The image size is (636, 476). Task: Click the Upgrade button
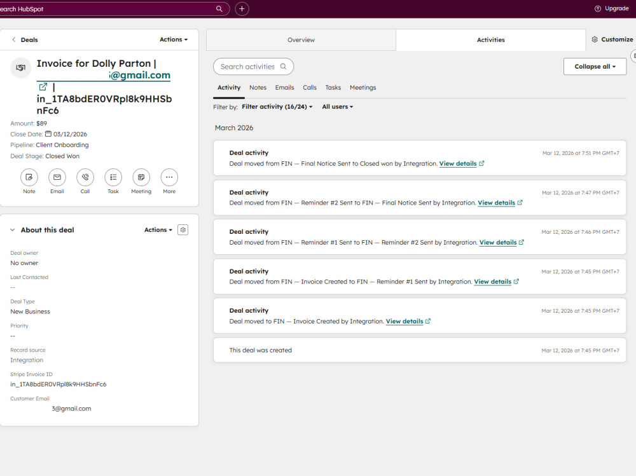[x=612, y=8]
